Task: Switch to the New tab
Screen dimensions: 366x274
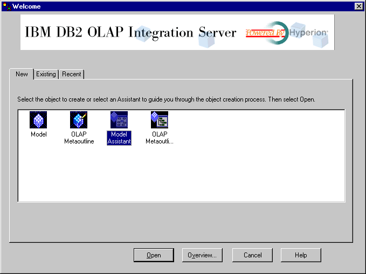Action: point(22,74)
